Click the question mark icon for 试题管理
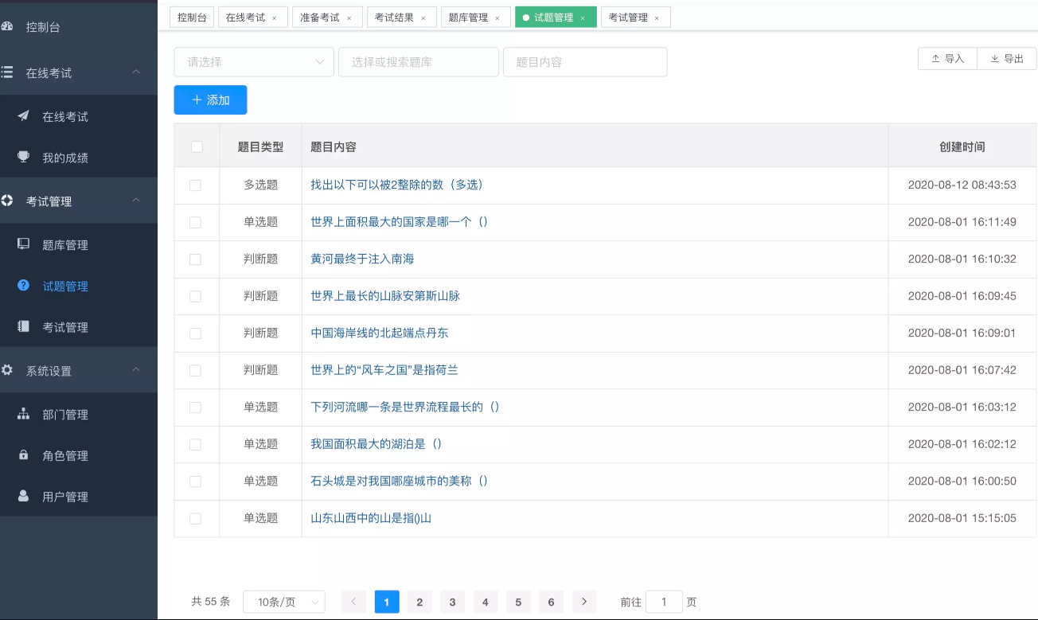Screen dimensions: 1038x620 pos(23,286)
